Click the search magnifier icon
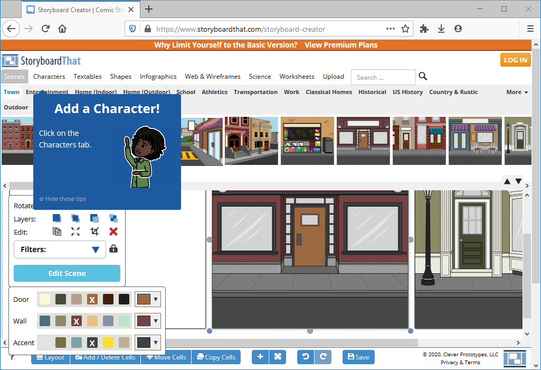 point(423,77)
